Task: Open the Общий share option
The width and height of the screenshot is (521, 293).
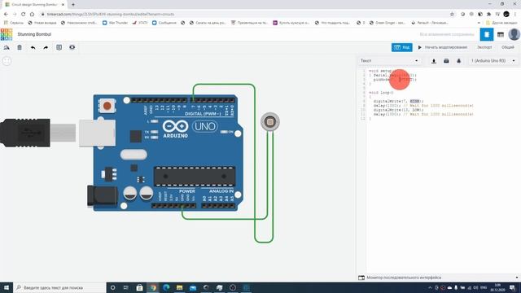Action: [x=507, y=47]
